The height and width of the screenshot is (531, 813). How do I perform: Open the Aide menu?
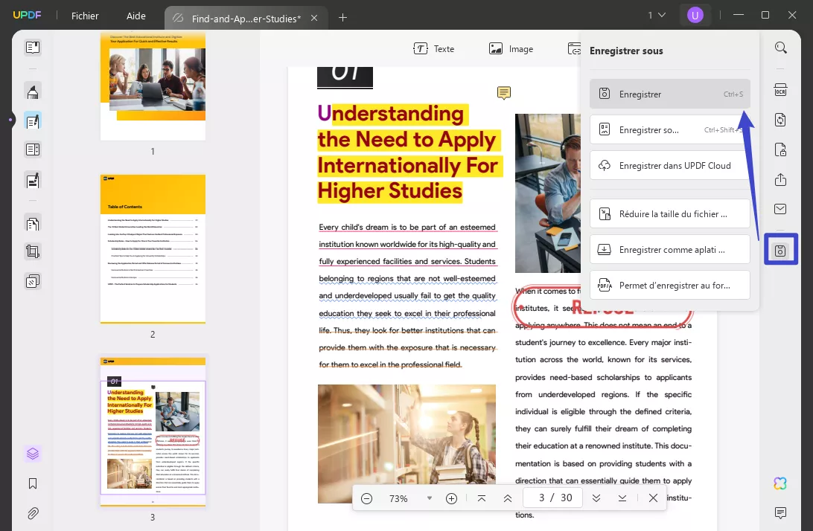tap(135, 16)
